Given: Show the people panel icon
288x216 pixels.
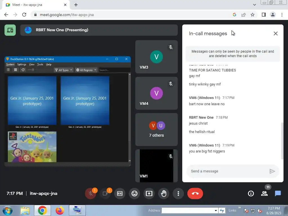Looking at the screenshot, I should [264, 193].
